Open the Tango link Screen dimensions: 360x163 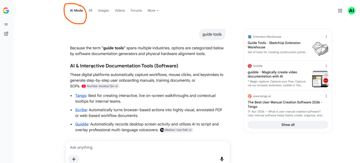(x=81, y=96)
